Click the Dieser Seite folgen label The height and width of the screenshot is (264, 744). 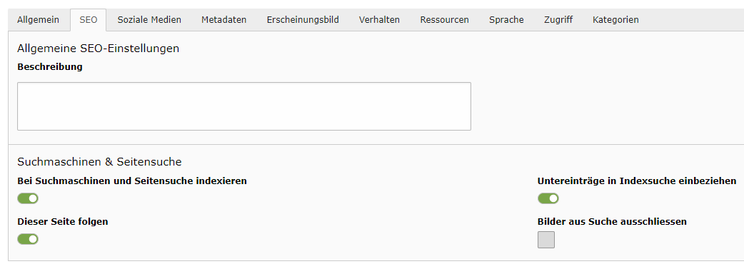tap(63, 221)
